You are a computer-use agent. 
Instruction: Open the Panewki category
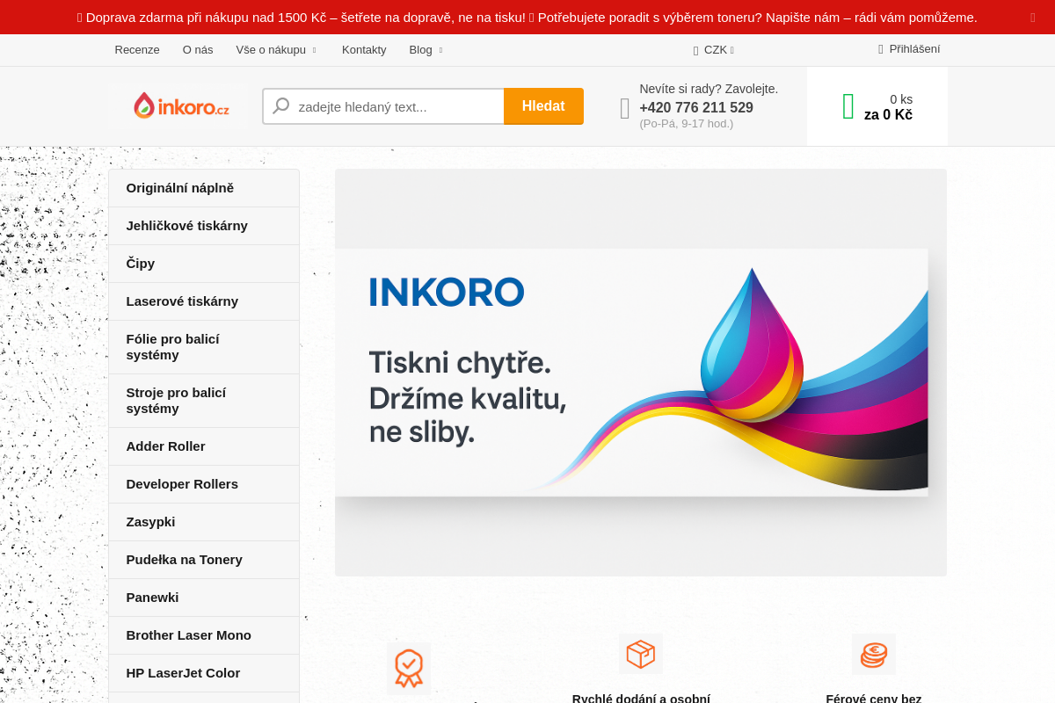204,598
